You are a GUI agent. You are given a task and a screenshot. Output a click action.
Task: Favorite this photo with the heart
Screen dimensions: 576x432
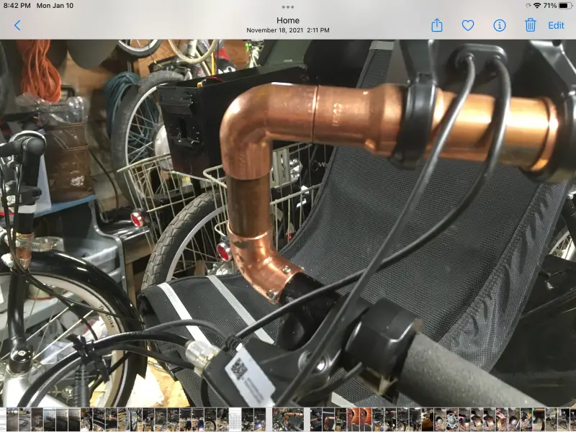point(468,25)
